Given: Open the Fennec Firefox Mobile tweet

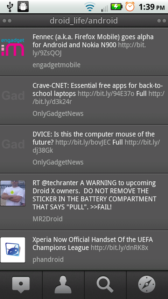Looking at the screenshot, I should tap(84, 52).
